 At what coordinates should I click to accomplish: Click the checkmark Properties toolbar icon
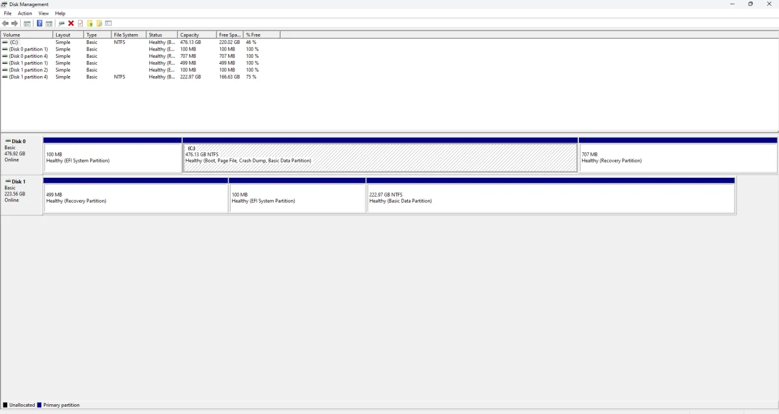point(80,23)
